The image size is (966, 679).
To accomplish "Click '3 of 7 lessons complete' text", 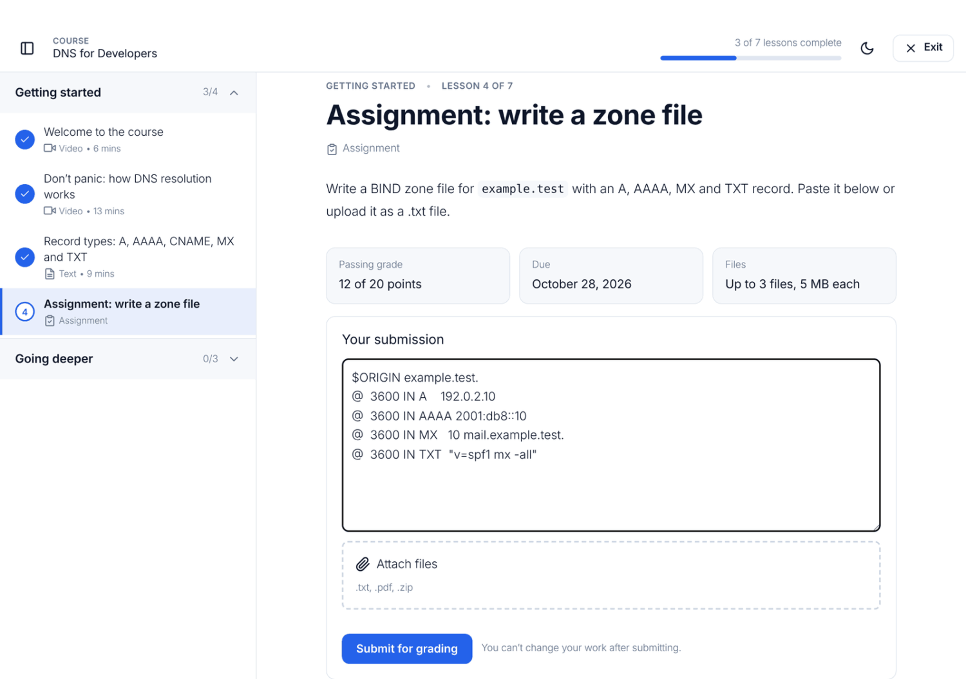I will pos(788,42).
